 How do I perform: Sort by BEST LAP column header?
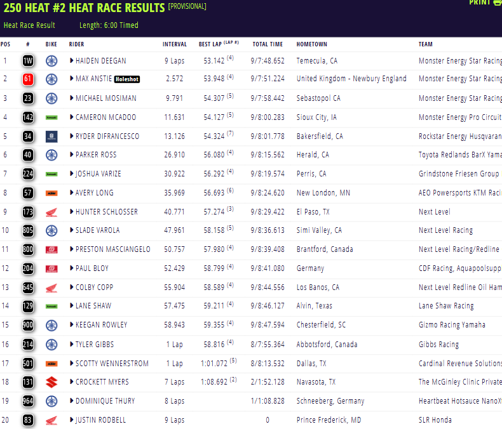pyautogui.click(x=219, y=44)
